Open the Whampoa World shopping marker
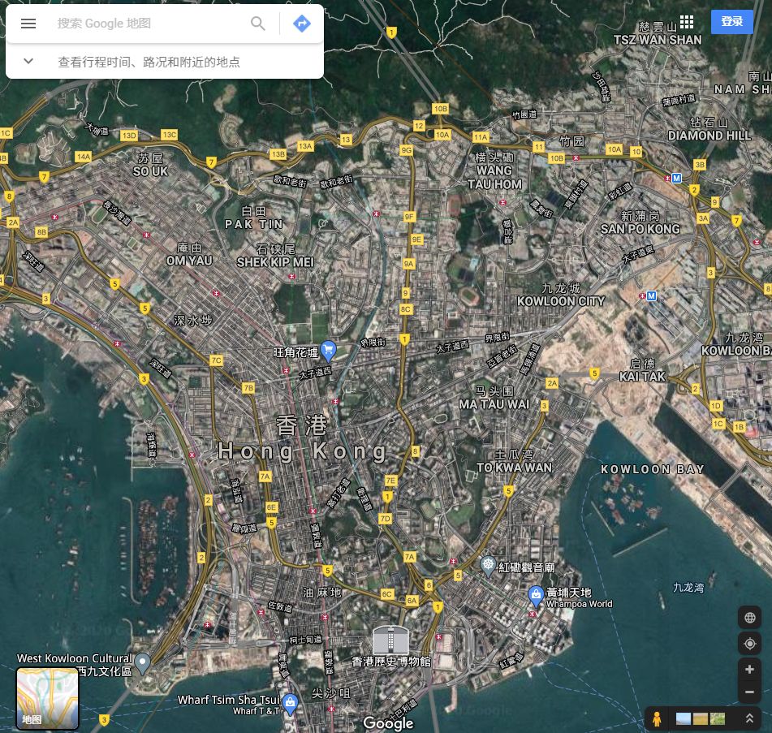The image size is (772, 733). tap(536, 595)
